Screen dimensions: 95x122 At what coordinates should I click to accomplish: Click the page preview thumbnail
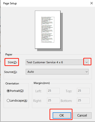48,30
